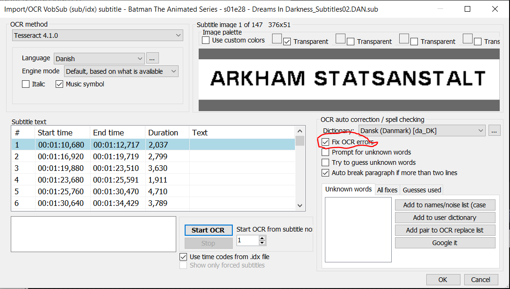Viewport: 510px width, 289px height.
Task: Switch to the Guesses used tab
Action: (421, 190)
